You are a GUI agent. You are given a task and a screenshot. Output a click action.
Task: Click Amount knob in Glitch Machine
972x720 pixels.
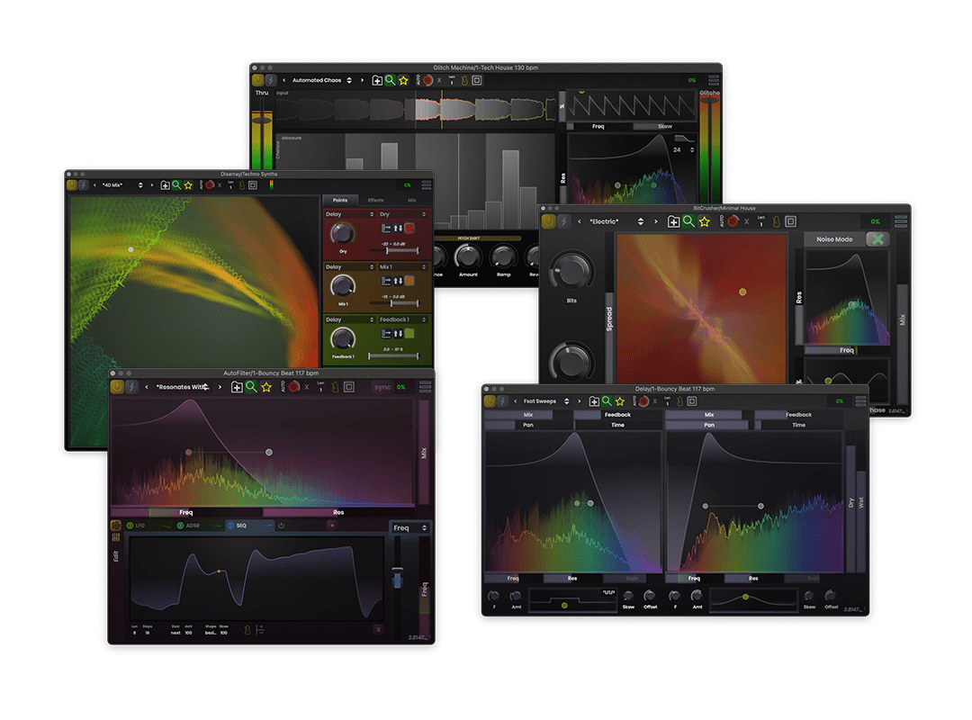coord(468,256)
